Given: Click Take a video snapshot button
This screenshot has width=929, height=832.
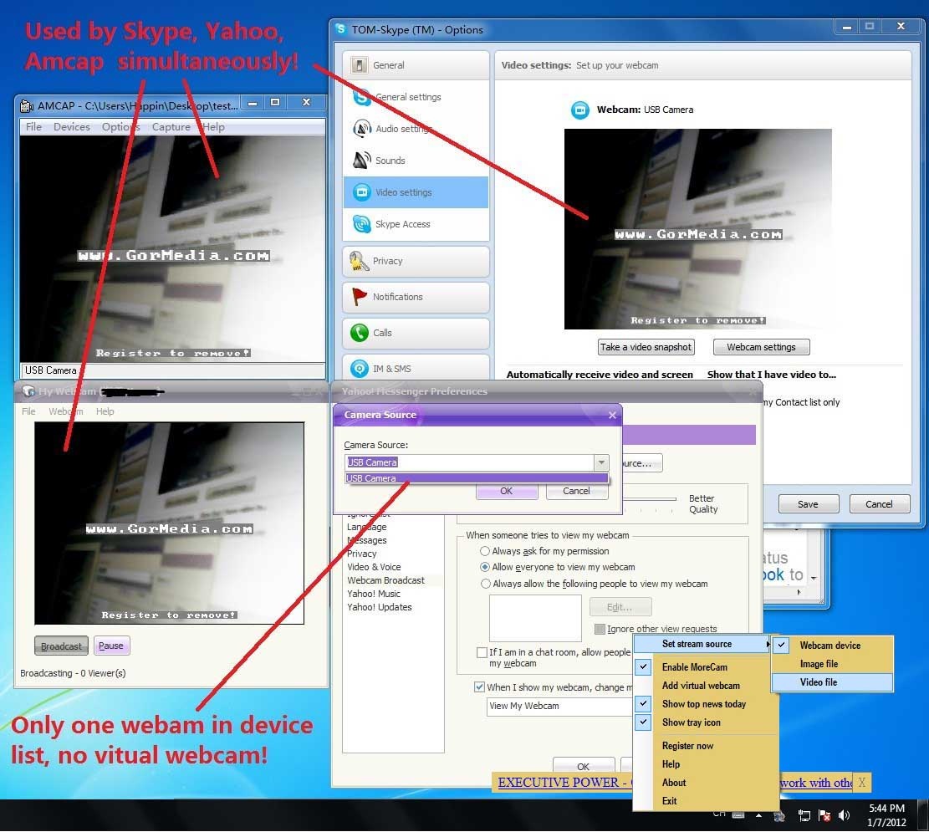Looking at the screenshot, I should coord(646,347).
